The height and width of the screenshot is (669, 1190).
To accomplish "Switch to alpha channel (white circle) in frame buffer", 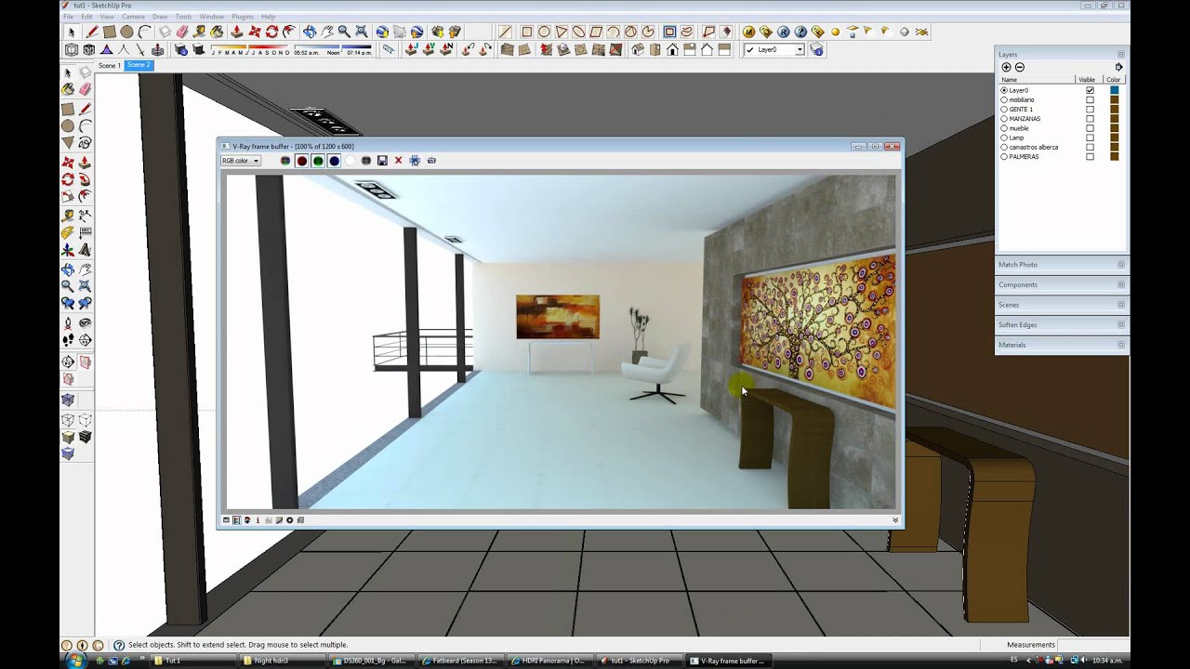I will pos(350,161).
